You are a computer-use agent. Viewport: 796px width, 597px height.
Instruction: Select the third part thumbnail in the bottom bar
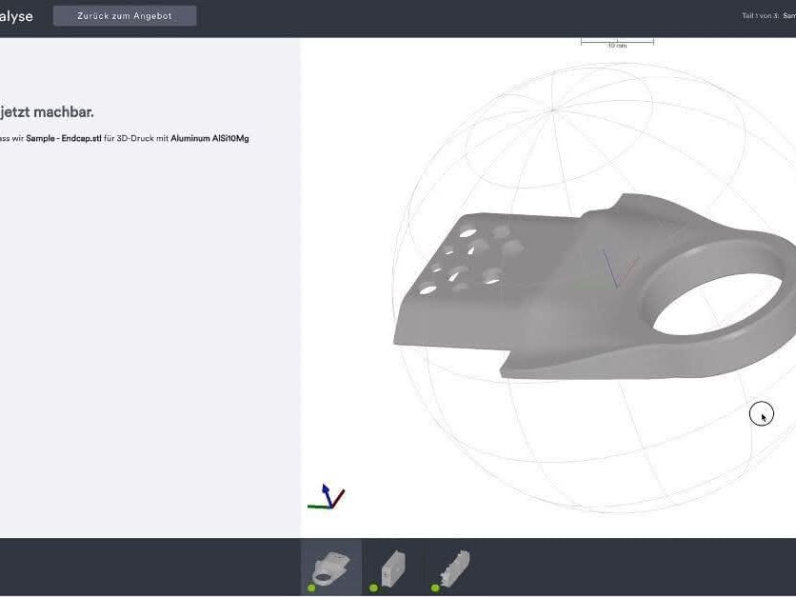click(x=455, y=567)
